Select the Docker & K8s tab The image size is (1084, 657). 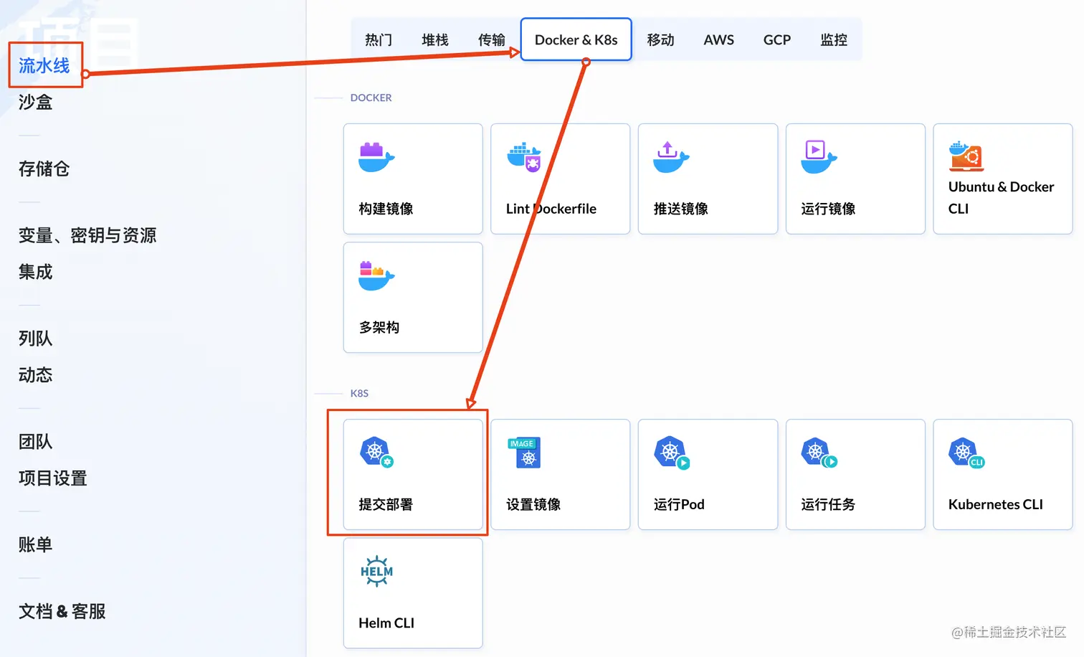point(576,39)
